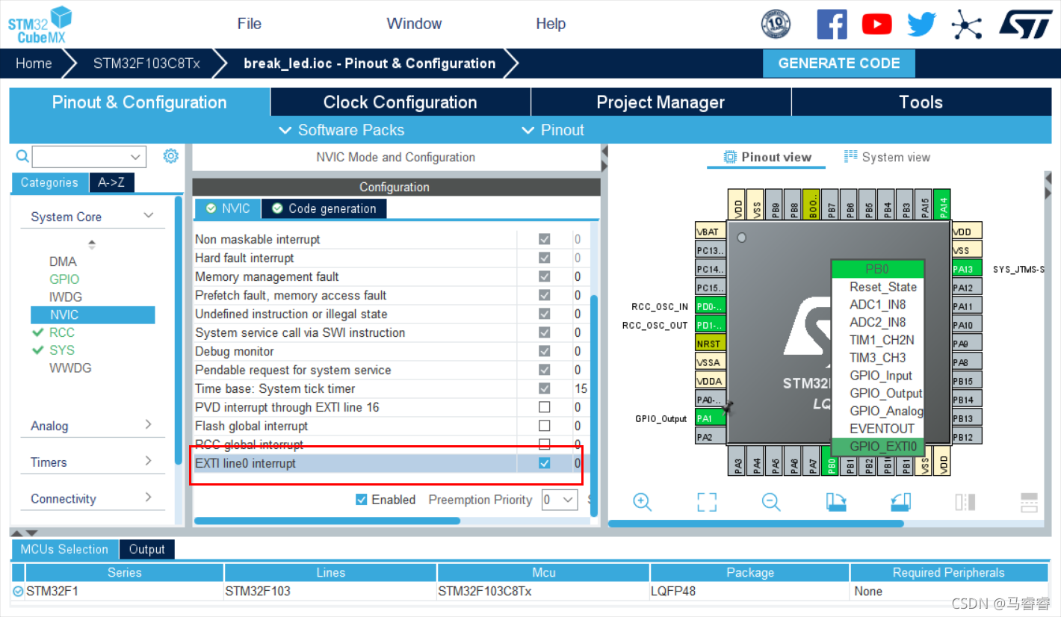This screenshot has width=1061, height=617.
Task: Open the File menu
Action: tap(250, 24)
